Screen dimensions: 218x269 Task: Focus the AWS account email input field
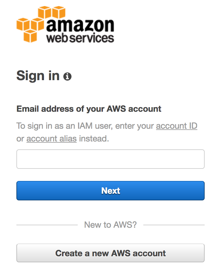110,159
